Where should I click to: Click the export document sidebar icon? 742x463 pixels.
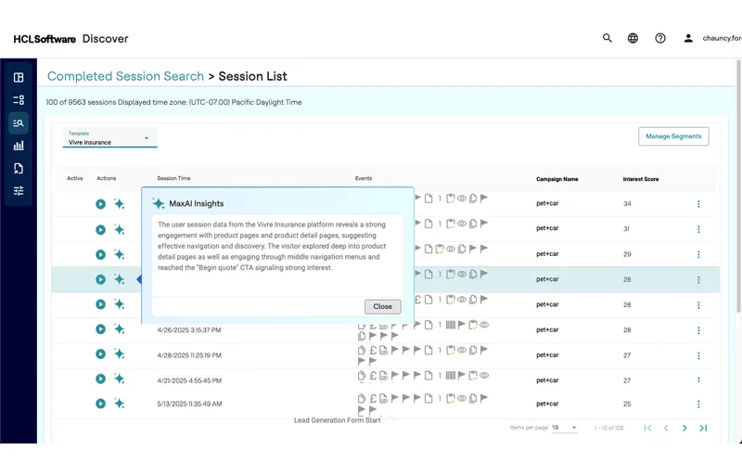[19, 168]
